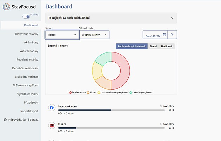Open Blokované stránky in sidebar
221x141 pixels.
click(x=27, y=34)
